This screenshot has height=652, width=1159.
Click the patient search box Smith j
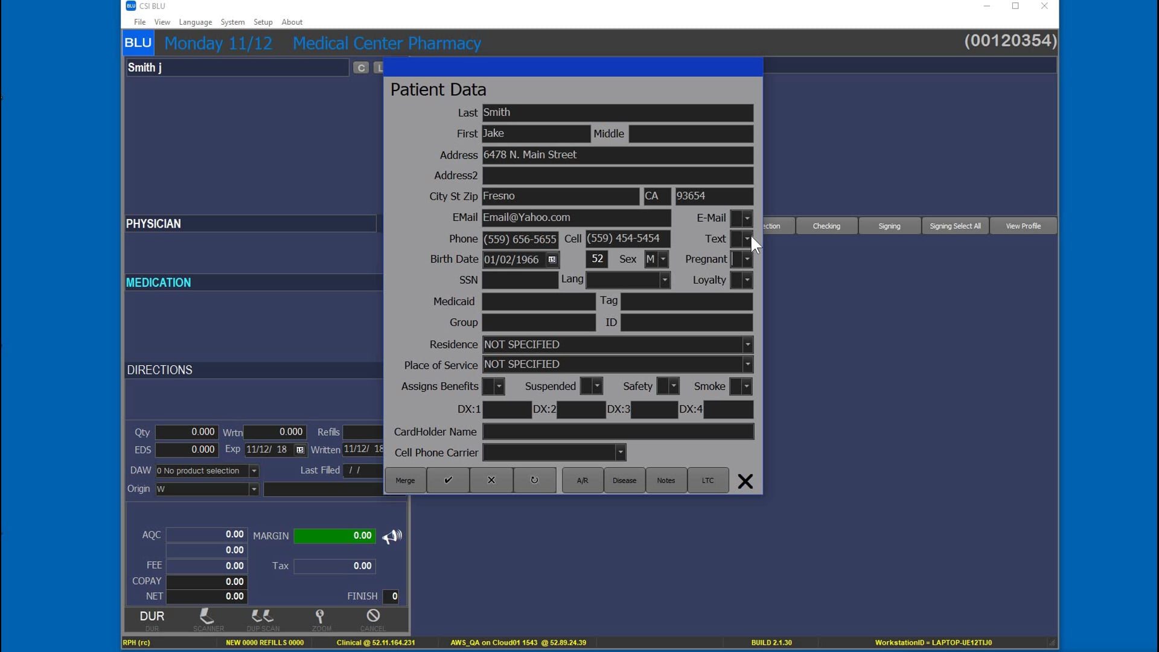(x=237, y=68)
